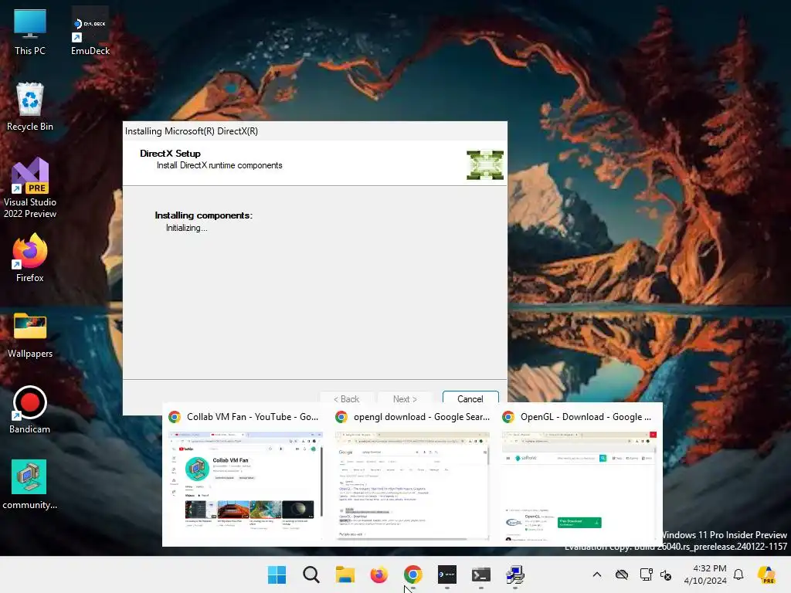
Task: Select the Recycle Bin desktop icon
Action: tap(30, 107)
